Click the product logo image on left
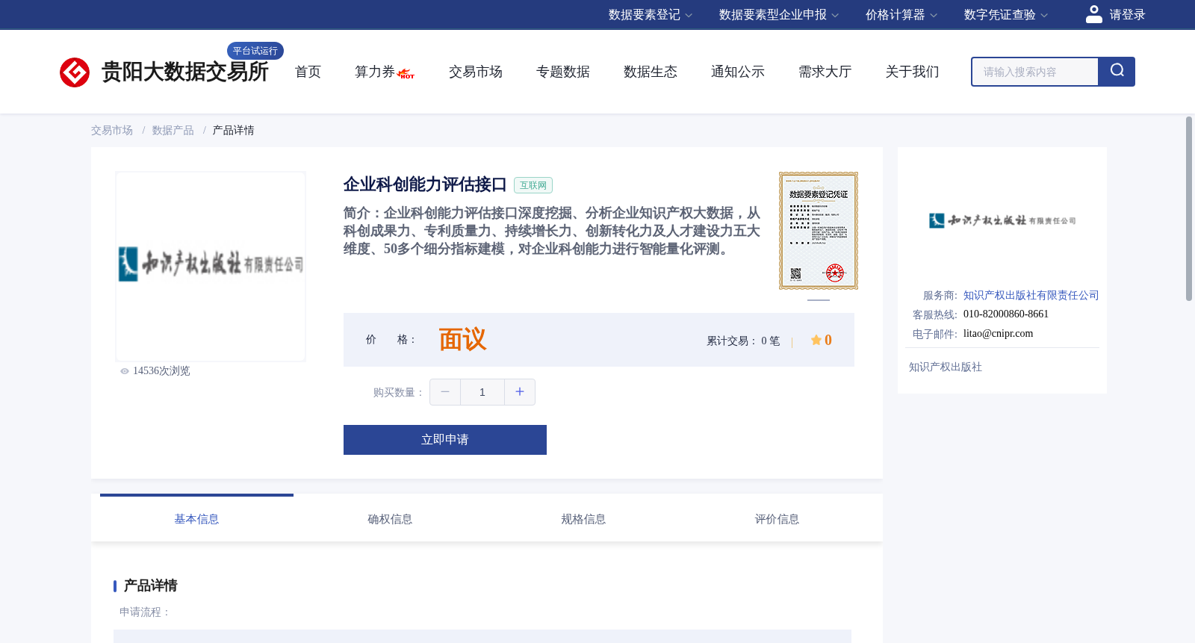Screen dimensions: 1195x643 [211, 267]
